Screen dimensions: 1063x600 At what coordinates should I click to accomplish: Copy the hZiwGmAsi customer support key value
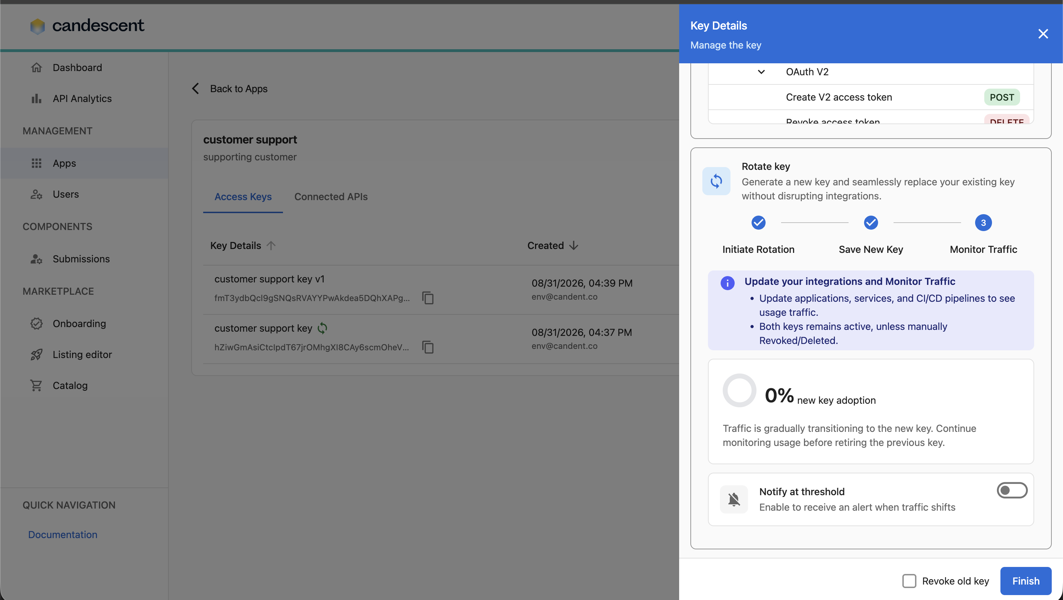click(427, 347)
